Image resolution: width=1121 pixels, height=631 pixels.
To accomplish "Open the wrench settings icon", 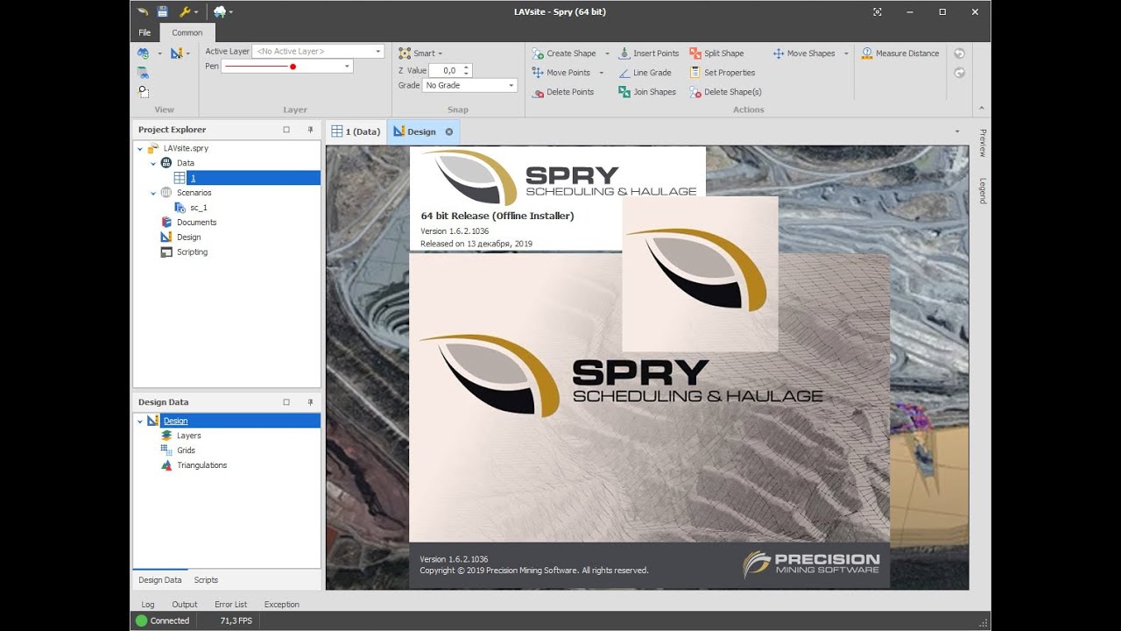I will pyautogui.click(x=185, y=11).
